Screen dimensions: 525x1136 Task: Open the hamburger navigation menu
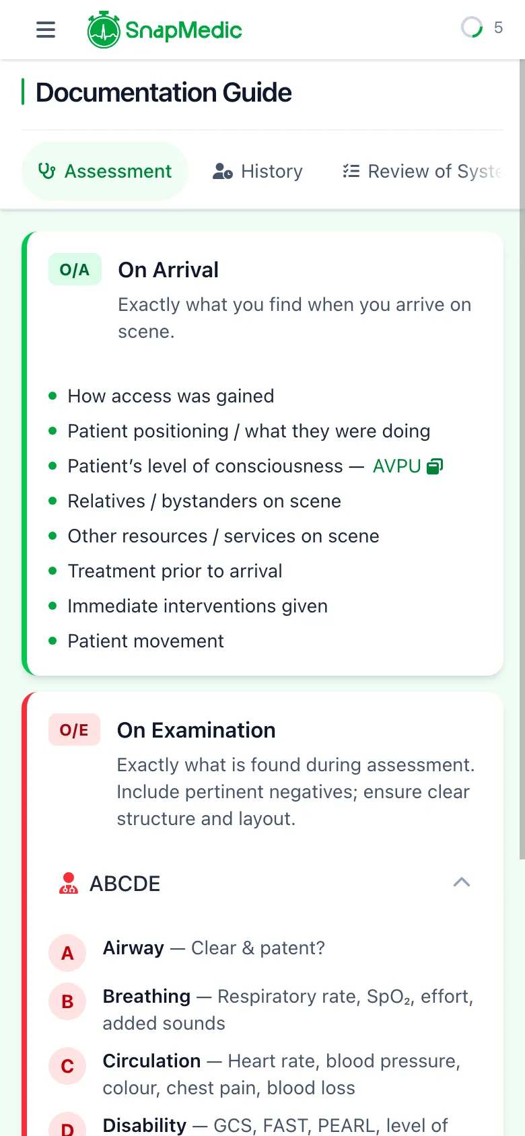click(x=46, y=30)
